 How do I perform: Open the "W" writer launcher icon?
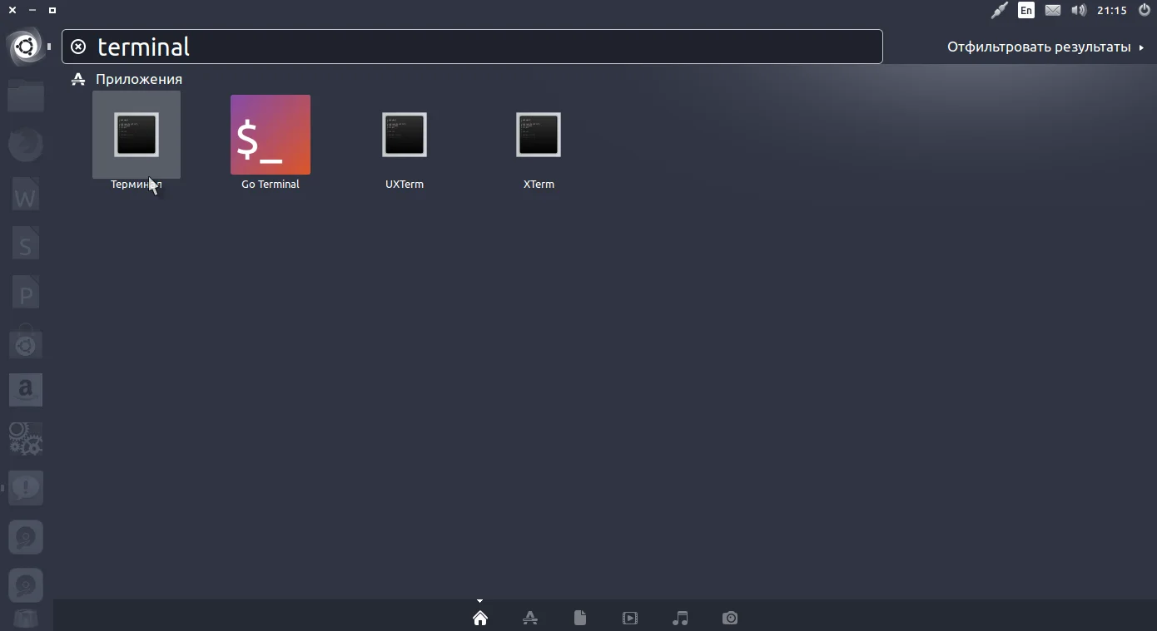point(26,195)
